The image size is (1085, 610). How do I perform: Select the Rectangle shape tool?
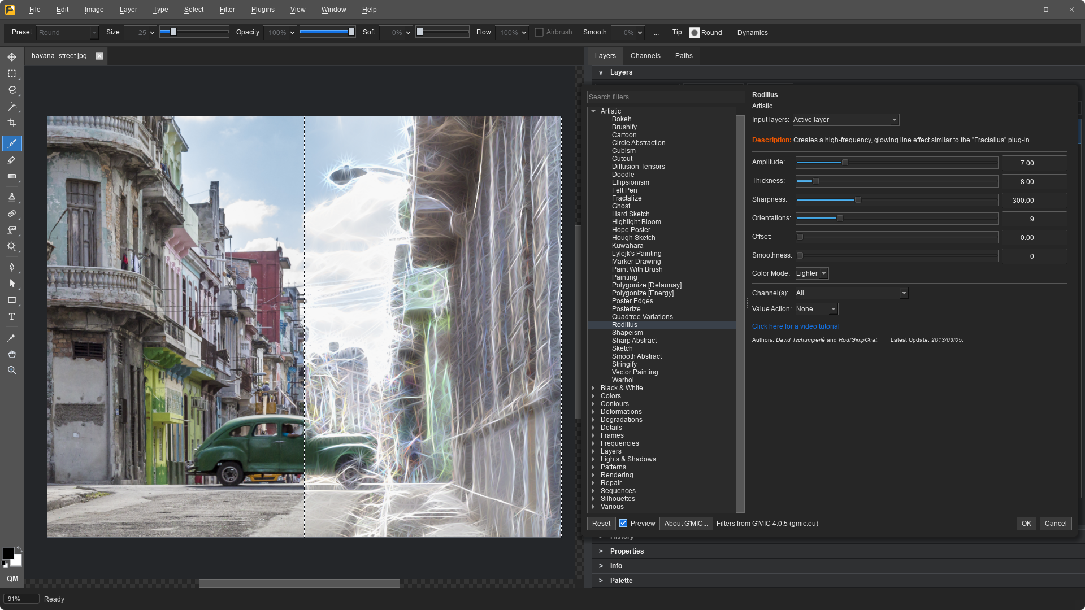tap(12, 300)
